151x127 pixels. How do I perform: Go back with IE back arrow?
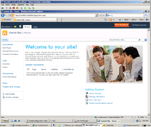tap(3, 15)
